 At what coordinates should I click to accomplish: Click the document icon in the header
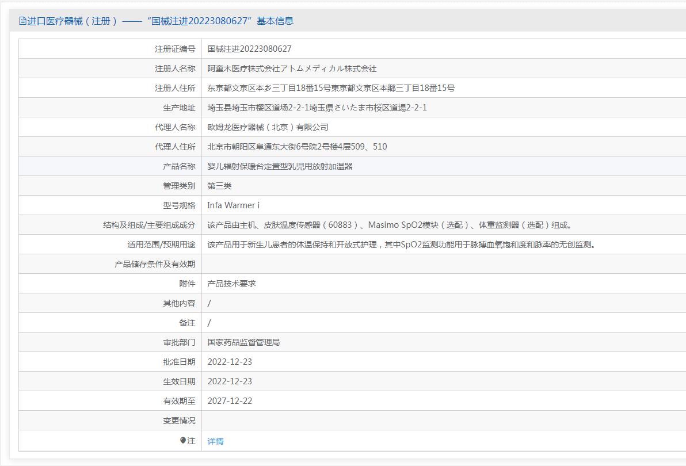tap(22, 21)
